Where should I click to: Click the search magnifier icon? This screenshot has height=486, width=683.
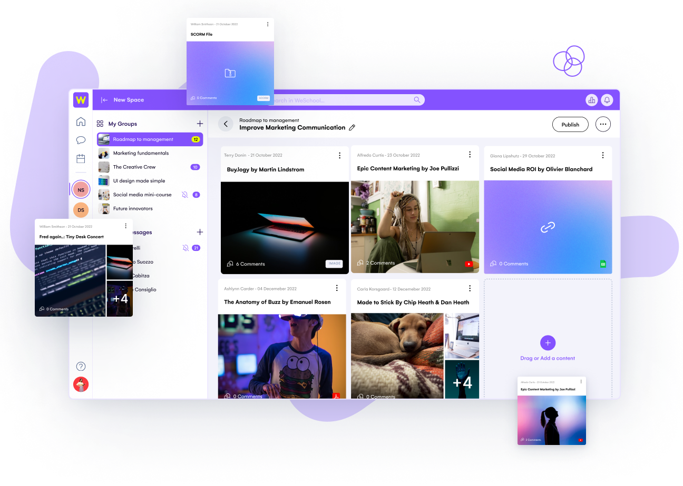(x=417, y=100)
